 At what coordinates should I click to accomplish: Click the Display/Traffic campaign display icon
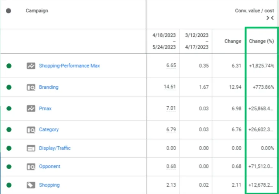tap(31, 148)
